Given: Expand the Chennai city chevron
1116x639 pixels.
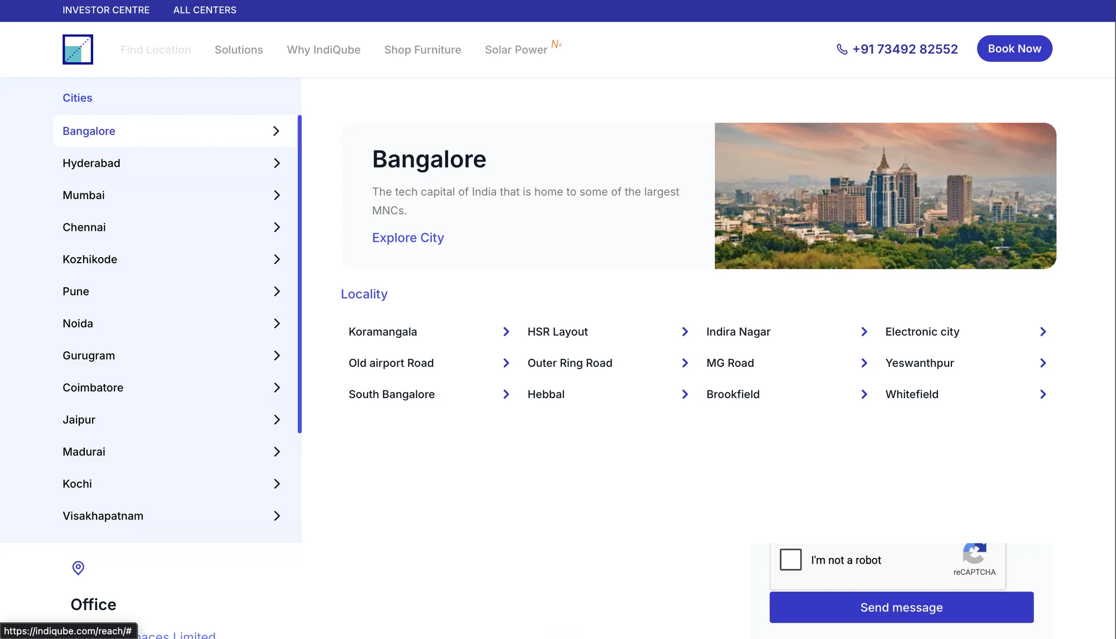Looking at the screenshot, I should click(x=277, y=227).
